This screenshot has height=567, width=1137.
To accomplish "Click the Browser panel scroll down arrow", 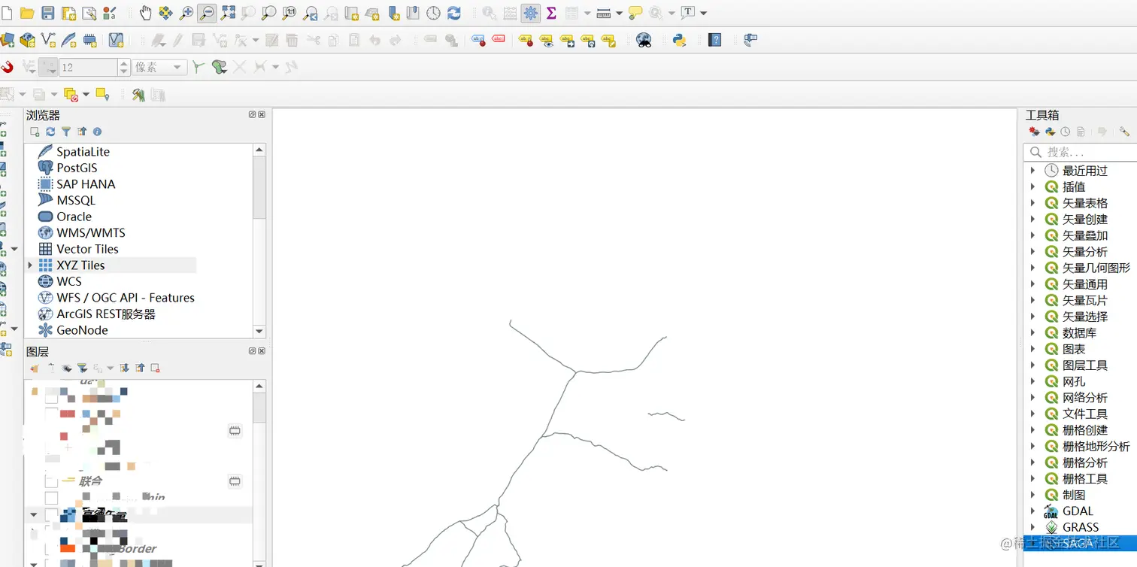I will pyautogui.click(x=259, y=331).
